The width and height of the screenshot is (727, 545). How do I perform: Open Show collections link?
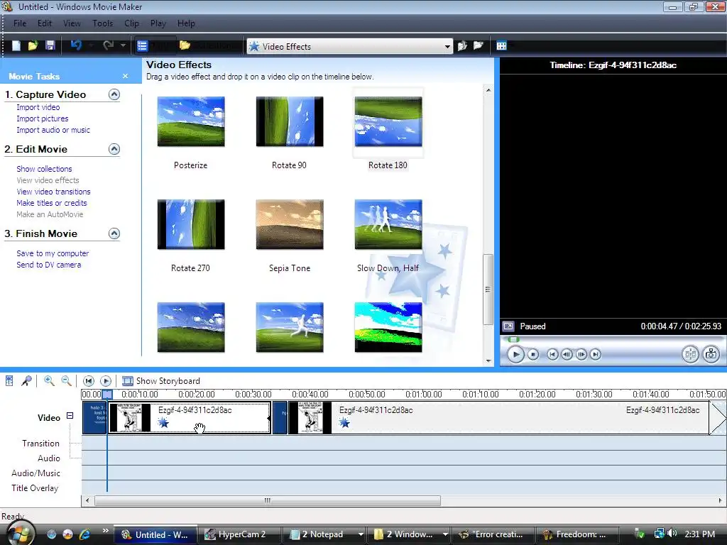[44, 169]
